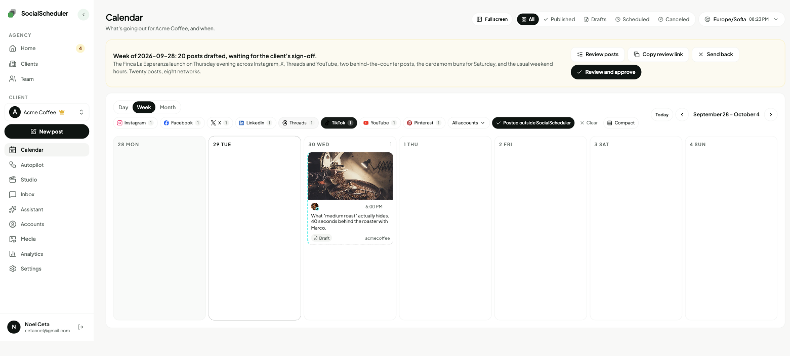Toggle the YouTube network filter

pos(380,123)
